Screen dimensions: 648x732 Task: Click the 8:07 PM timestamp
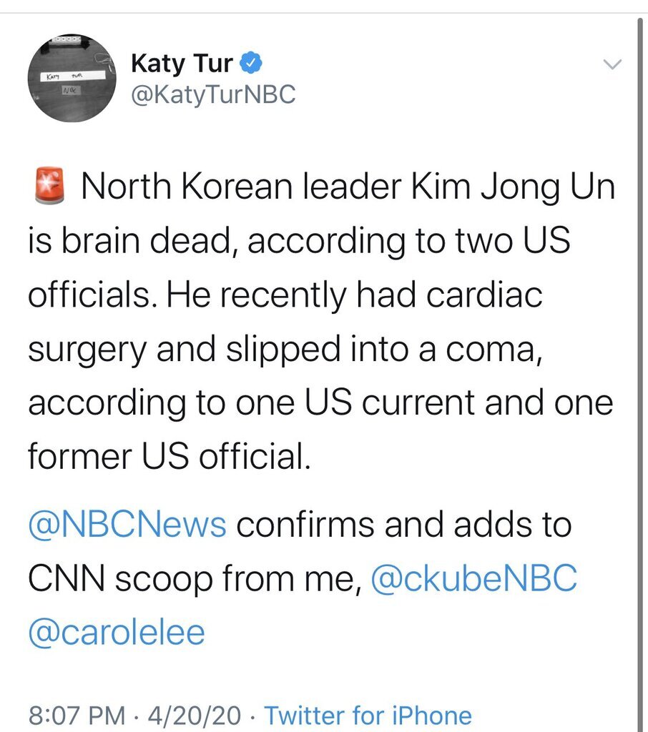click(69, 716)
